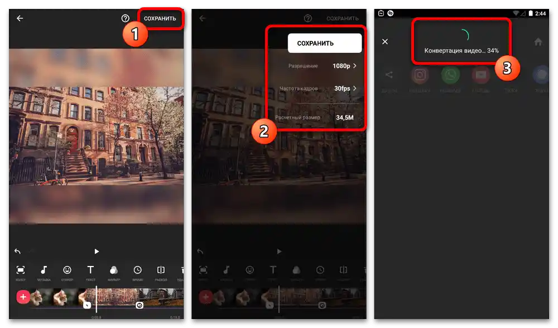The image size is (558, 328).
Task: Expand the Частота кадров 30fps option
Action: pos(318,88)
